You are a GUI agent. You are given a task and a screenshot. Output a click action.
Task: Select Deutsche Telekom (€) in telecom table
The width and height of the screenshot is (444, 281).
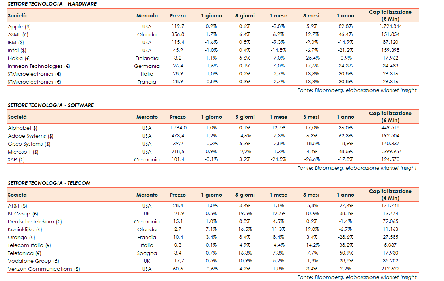35,221
